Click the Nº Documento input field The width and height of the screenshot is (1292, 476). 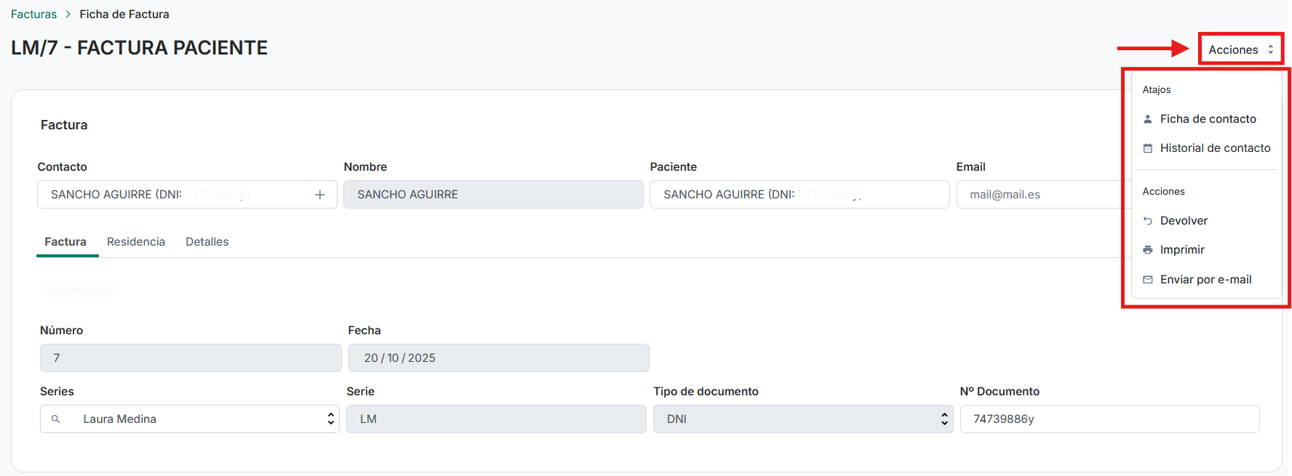coord(1109,419)
